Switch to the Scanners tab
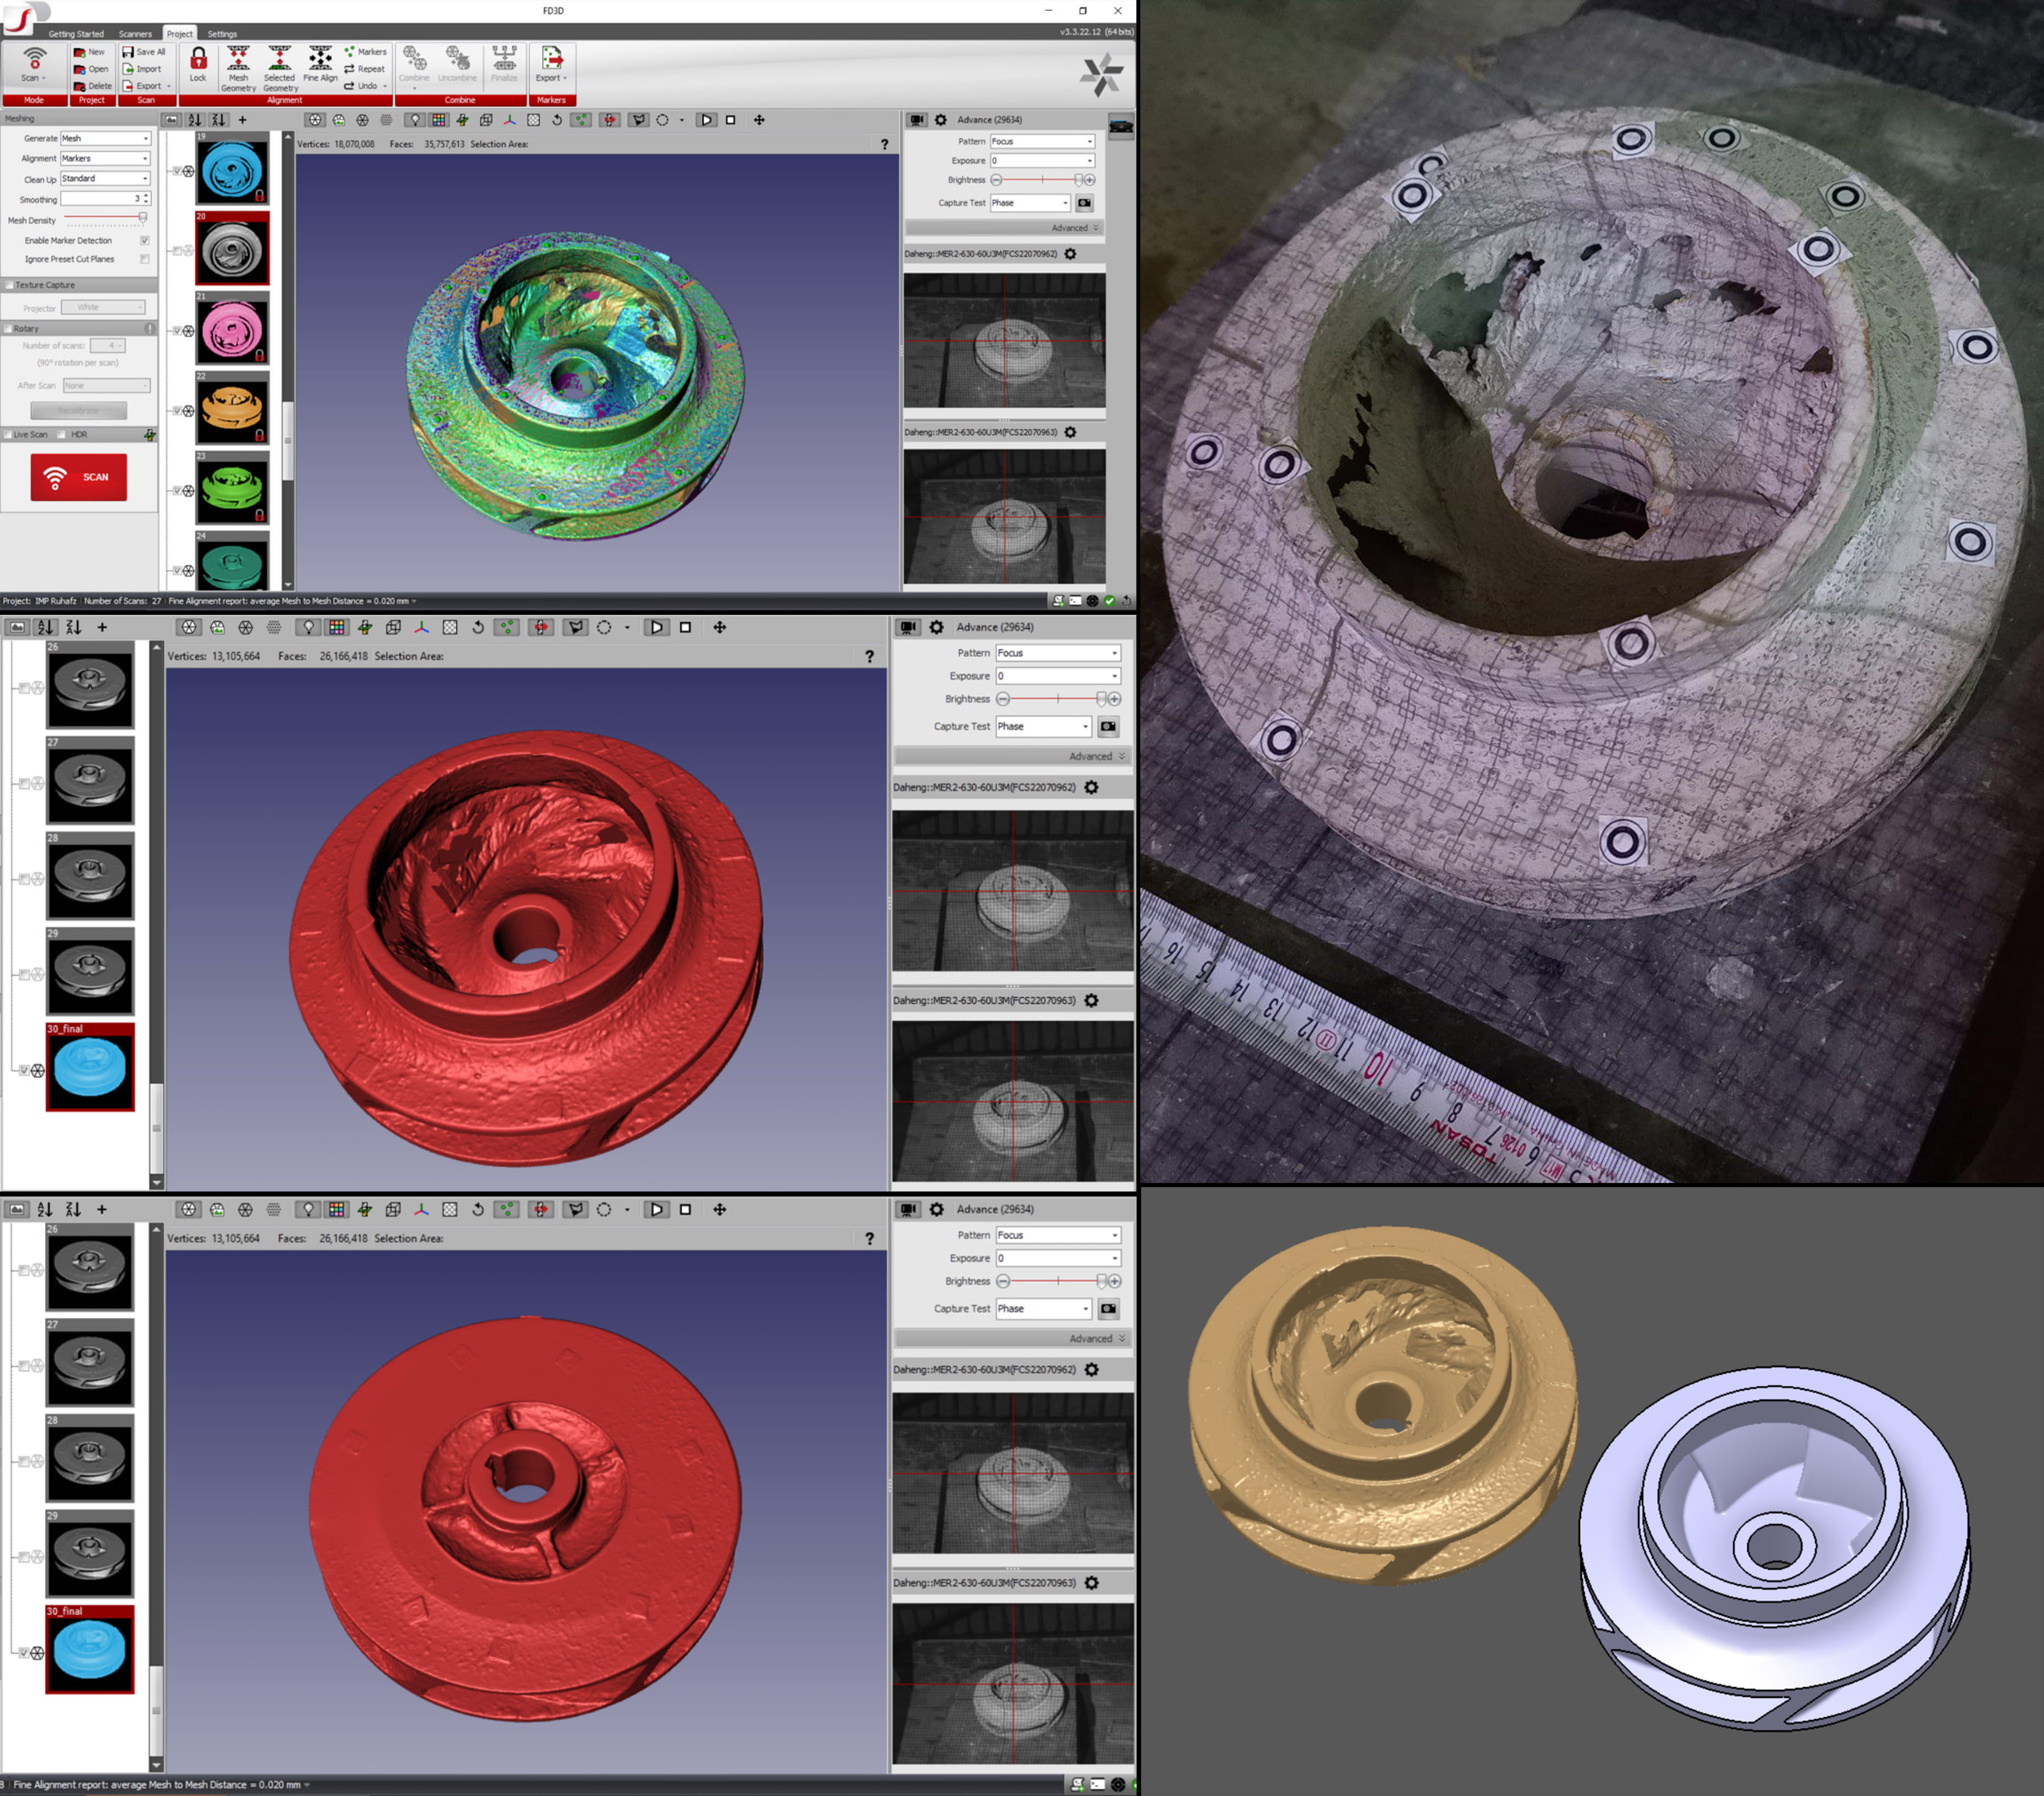 pyautogui.click(x=135, y=34)
